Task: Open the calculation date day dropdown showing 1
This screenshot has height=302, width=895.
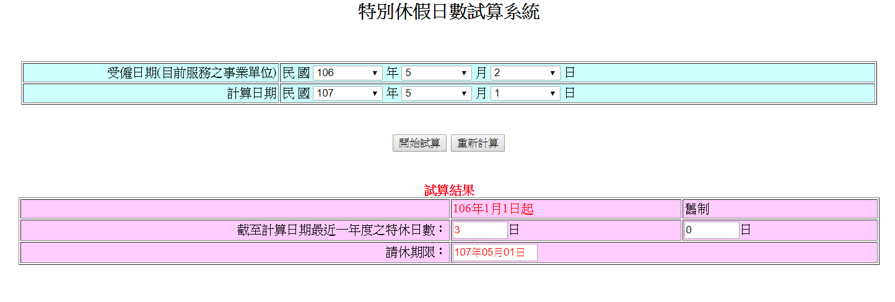Action: pos(525,93)
